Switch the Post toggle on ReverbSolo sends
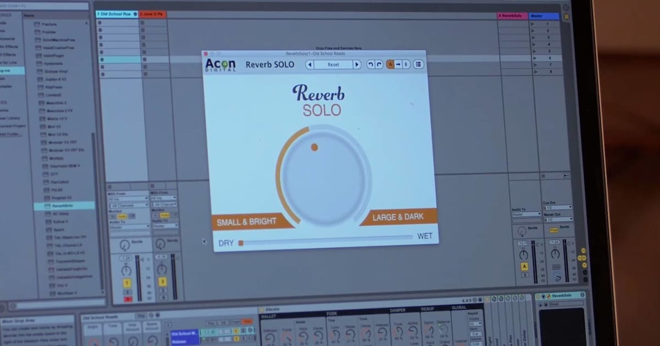This screenshot has width=660, height=346. 554,230
